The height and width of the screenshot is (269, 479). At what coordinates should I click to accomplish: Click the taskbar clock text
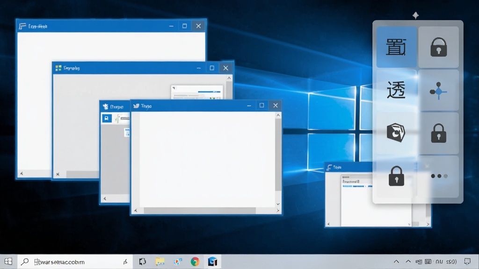coord(446,262)
